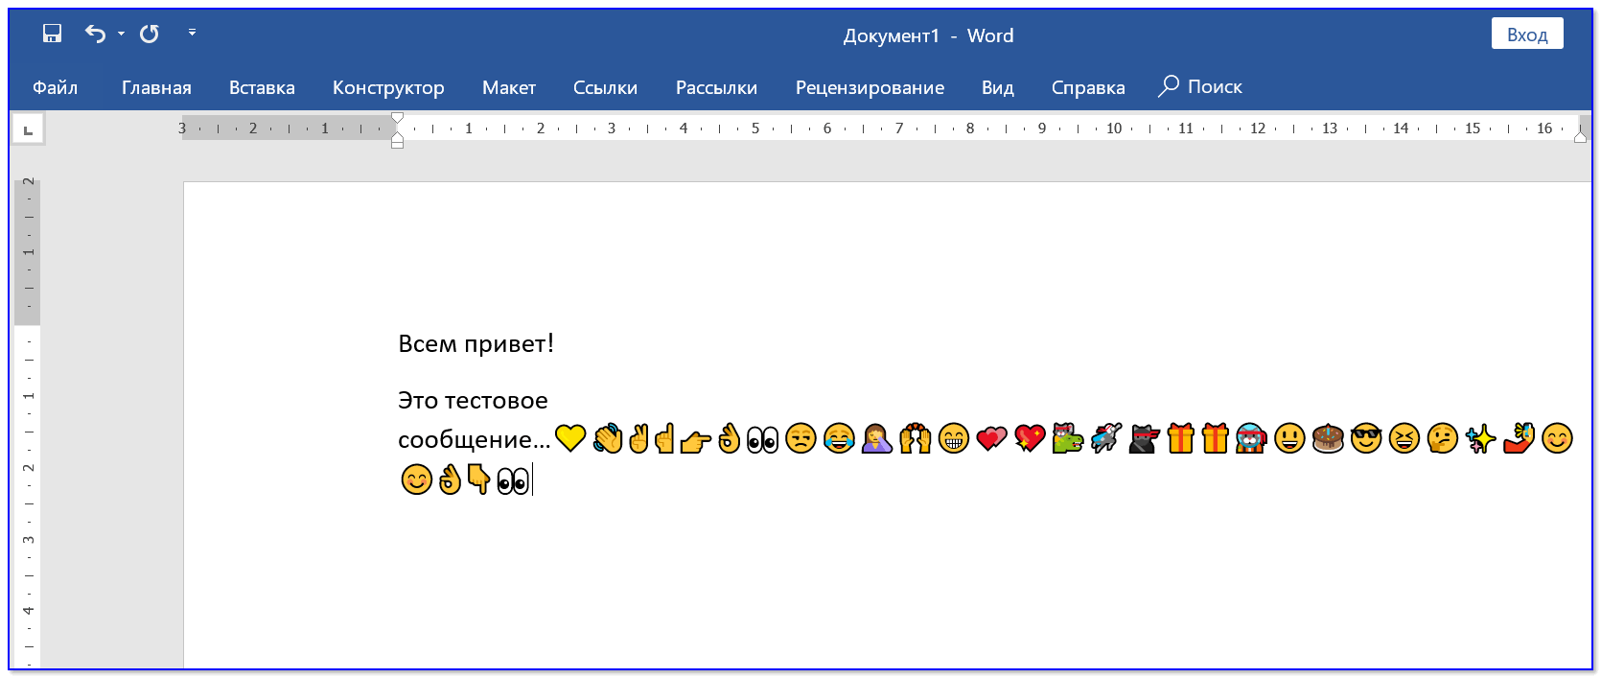
Task: Place the cursor in 'Всем привет!' text
Action: pyautogui.click(x=476, y=343)
